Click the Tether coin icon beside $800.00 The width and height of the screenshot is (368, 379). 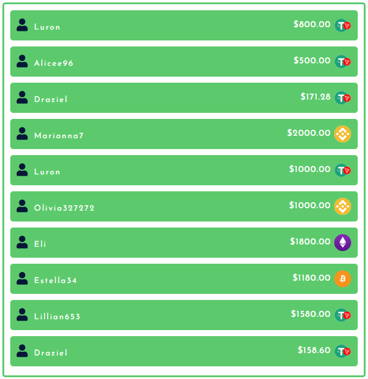tap(343, 25)
